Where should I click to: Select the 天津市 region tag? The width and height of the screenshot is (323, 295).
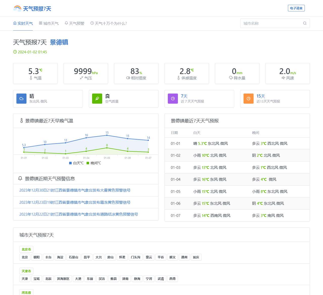26,271
